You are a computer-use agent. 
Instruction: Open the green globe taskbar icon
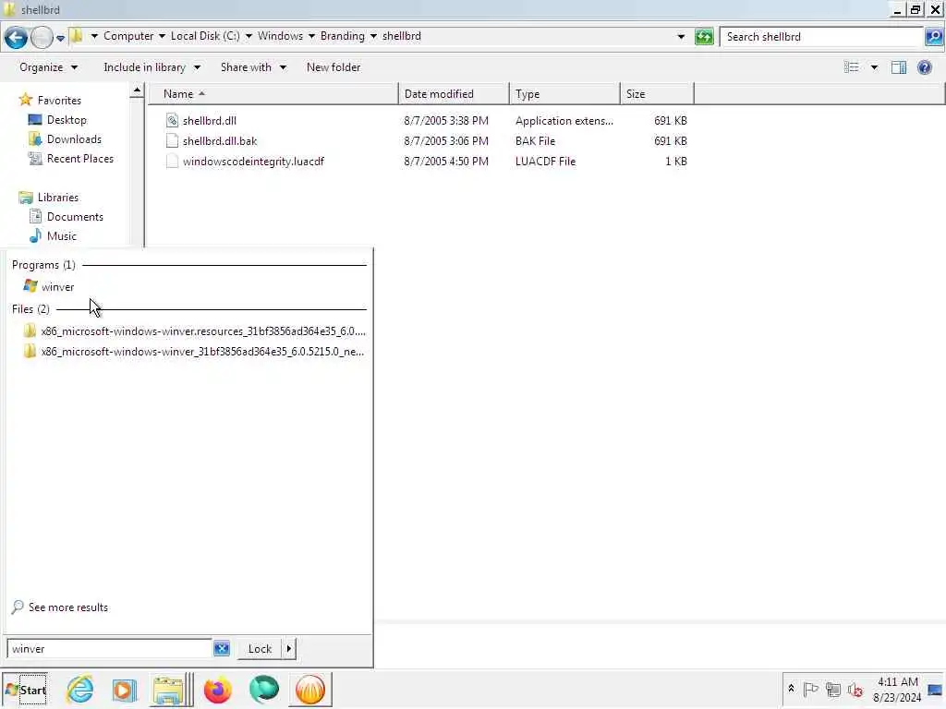(x=264, y=690)
